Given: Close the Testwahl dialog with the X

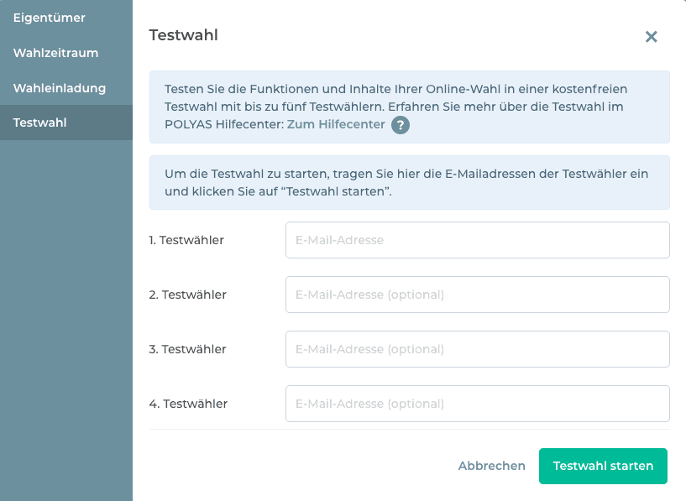Looking at the screenshot, I should [651, 37].
